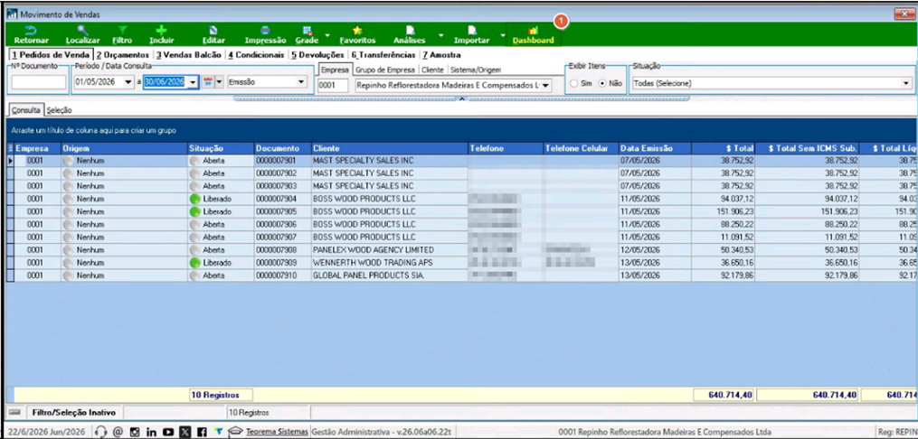
Task: Select the GLOBAL PANEL PRODUCTS SIA. client cell
Action: click(389, 276)
